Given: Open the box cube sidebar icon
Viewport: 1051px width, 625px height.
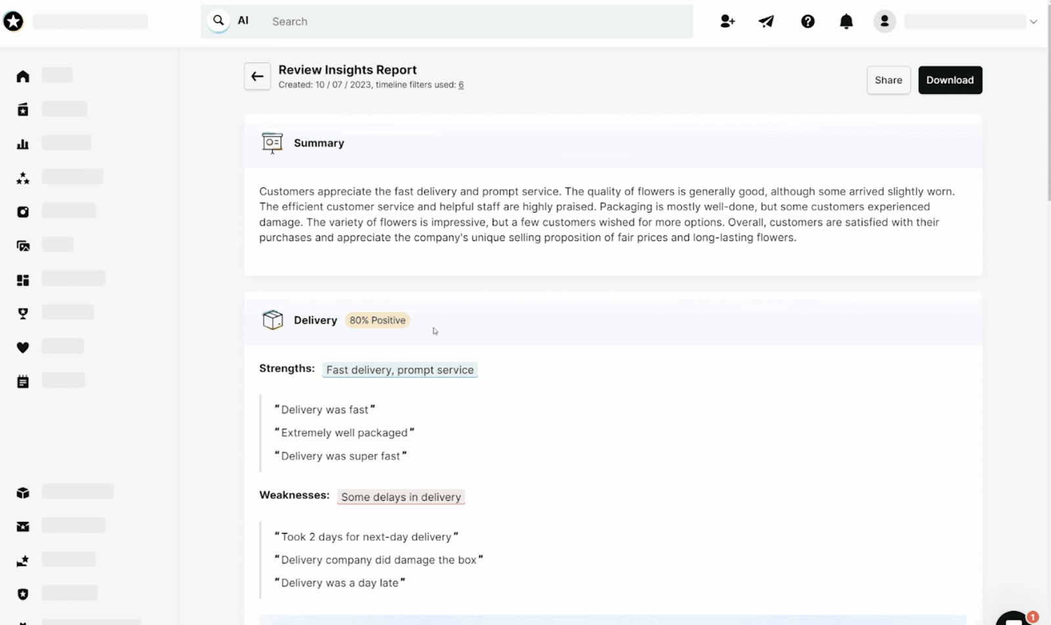Looking at the screenshot, I should pos(23,492).
